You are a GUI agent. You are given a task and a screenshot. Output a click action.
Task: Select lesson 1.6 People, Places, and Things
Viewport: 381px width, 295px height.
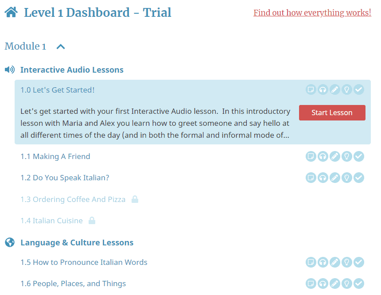pyautogui.click(x=73, y=283)
